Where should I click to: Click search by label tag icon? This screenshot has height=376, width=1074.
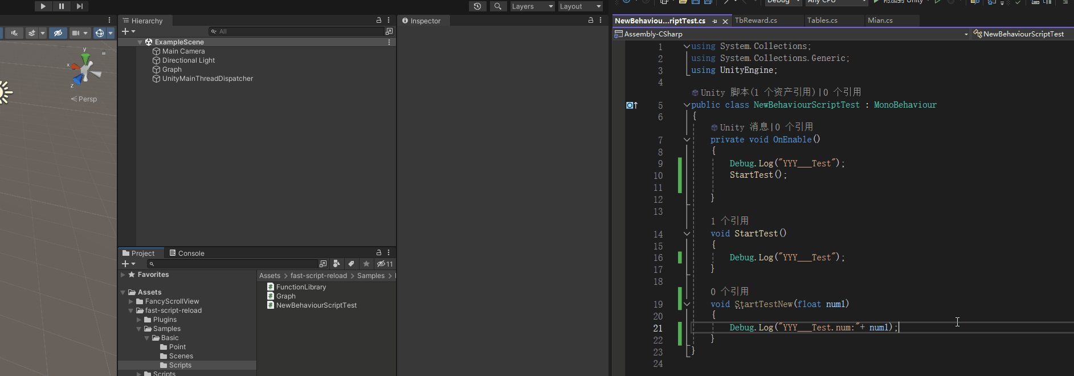(x=352, y=264)
